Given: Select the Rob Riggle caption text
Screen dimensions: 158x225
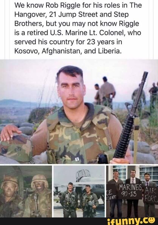Looking at the screenshot, I should click(78, 28).
